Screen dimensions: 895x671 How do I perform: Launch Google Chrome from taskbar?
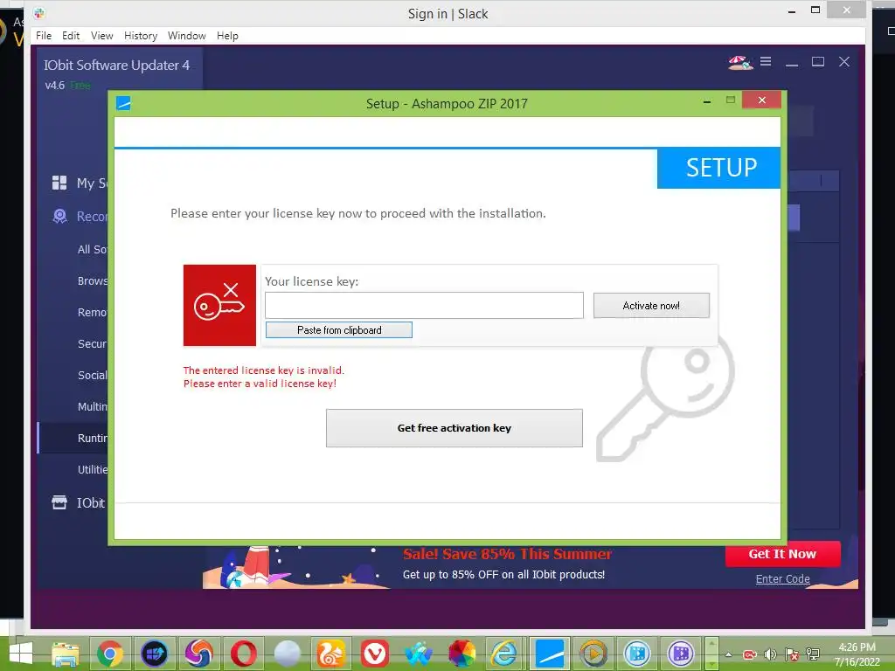pyautogui.click(x=109, y=654)
